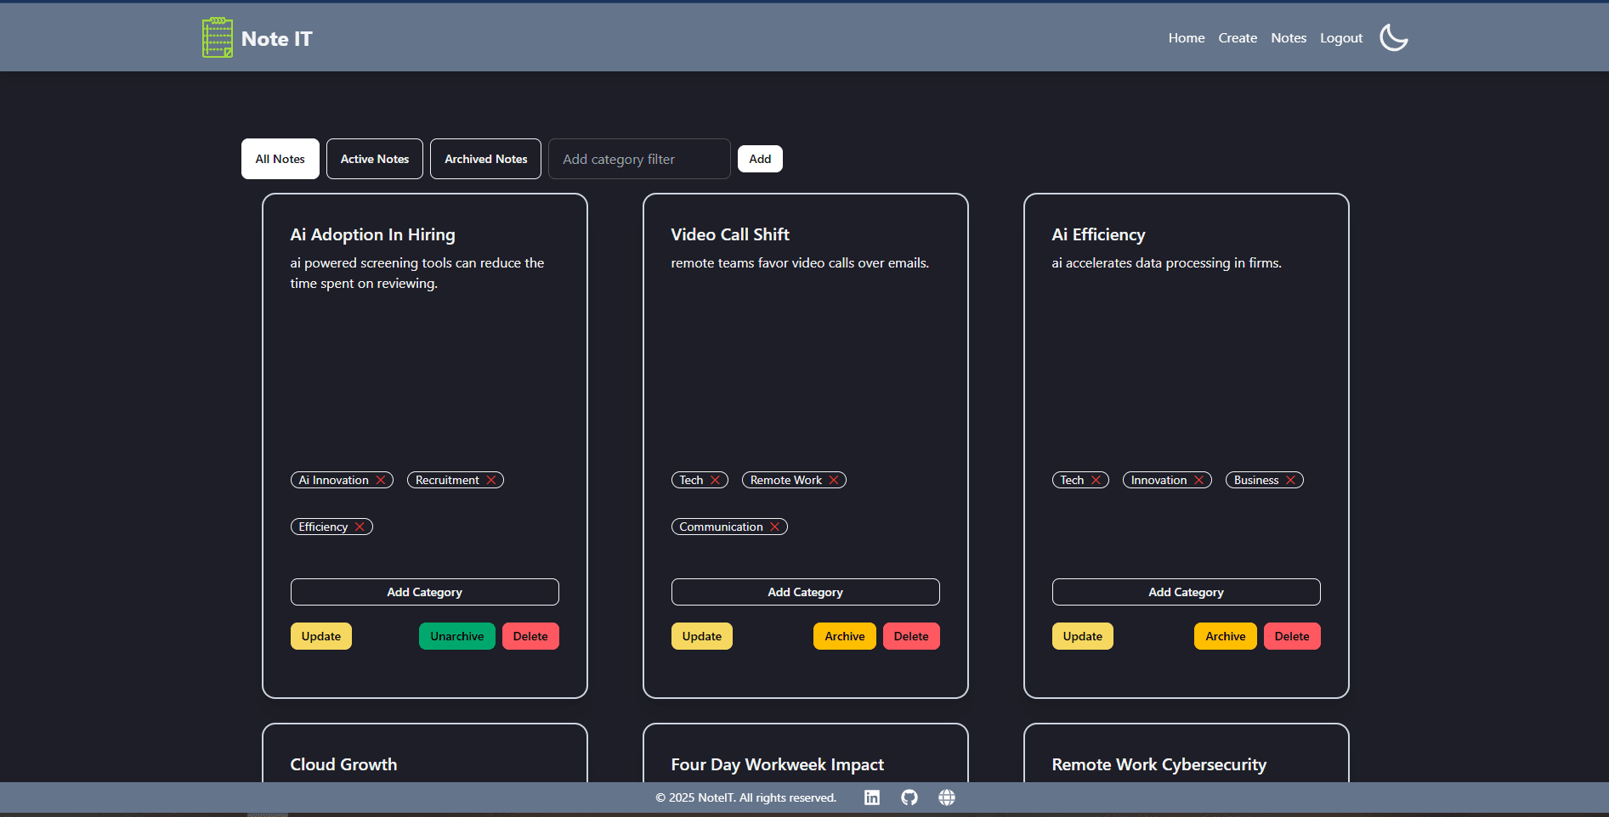Viewport: 1609px width, 817px height.
Task: Focus the Add category filter input
Action: (x=639, y=159)
